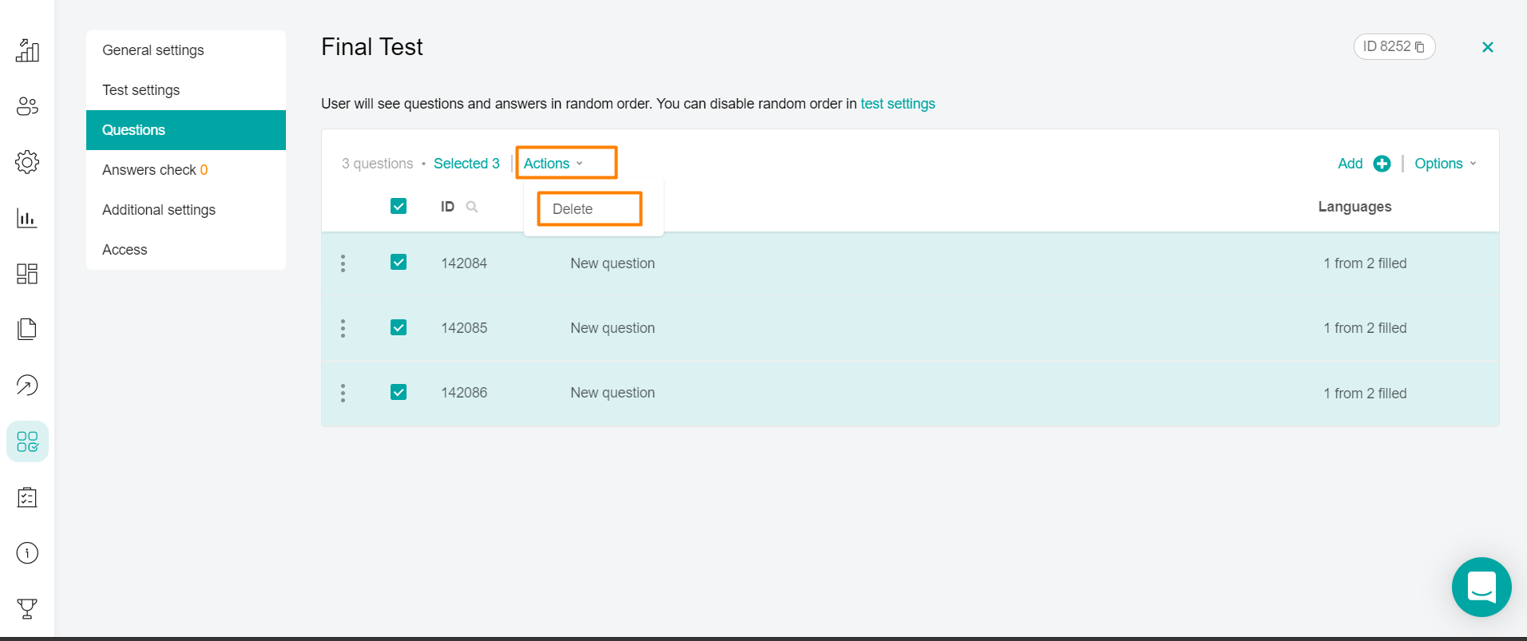Collapse the Actions dropdown
The image size is (1527, 641).
[x=553, y=164]
